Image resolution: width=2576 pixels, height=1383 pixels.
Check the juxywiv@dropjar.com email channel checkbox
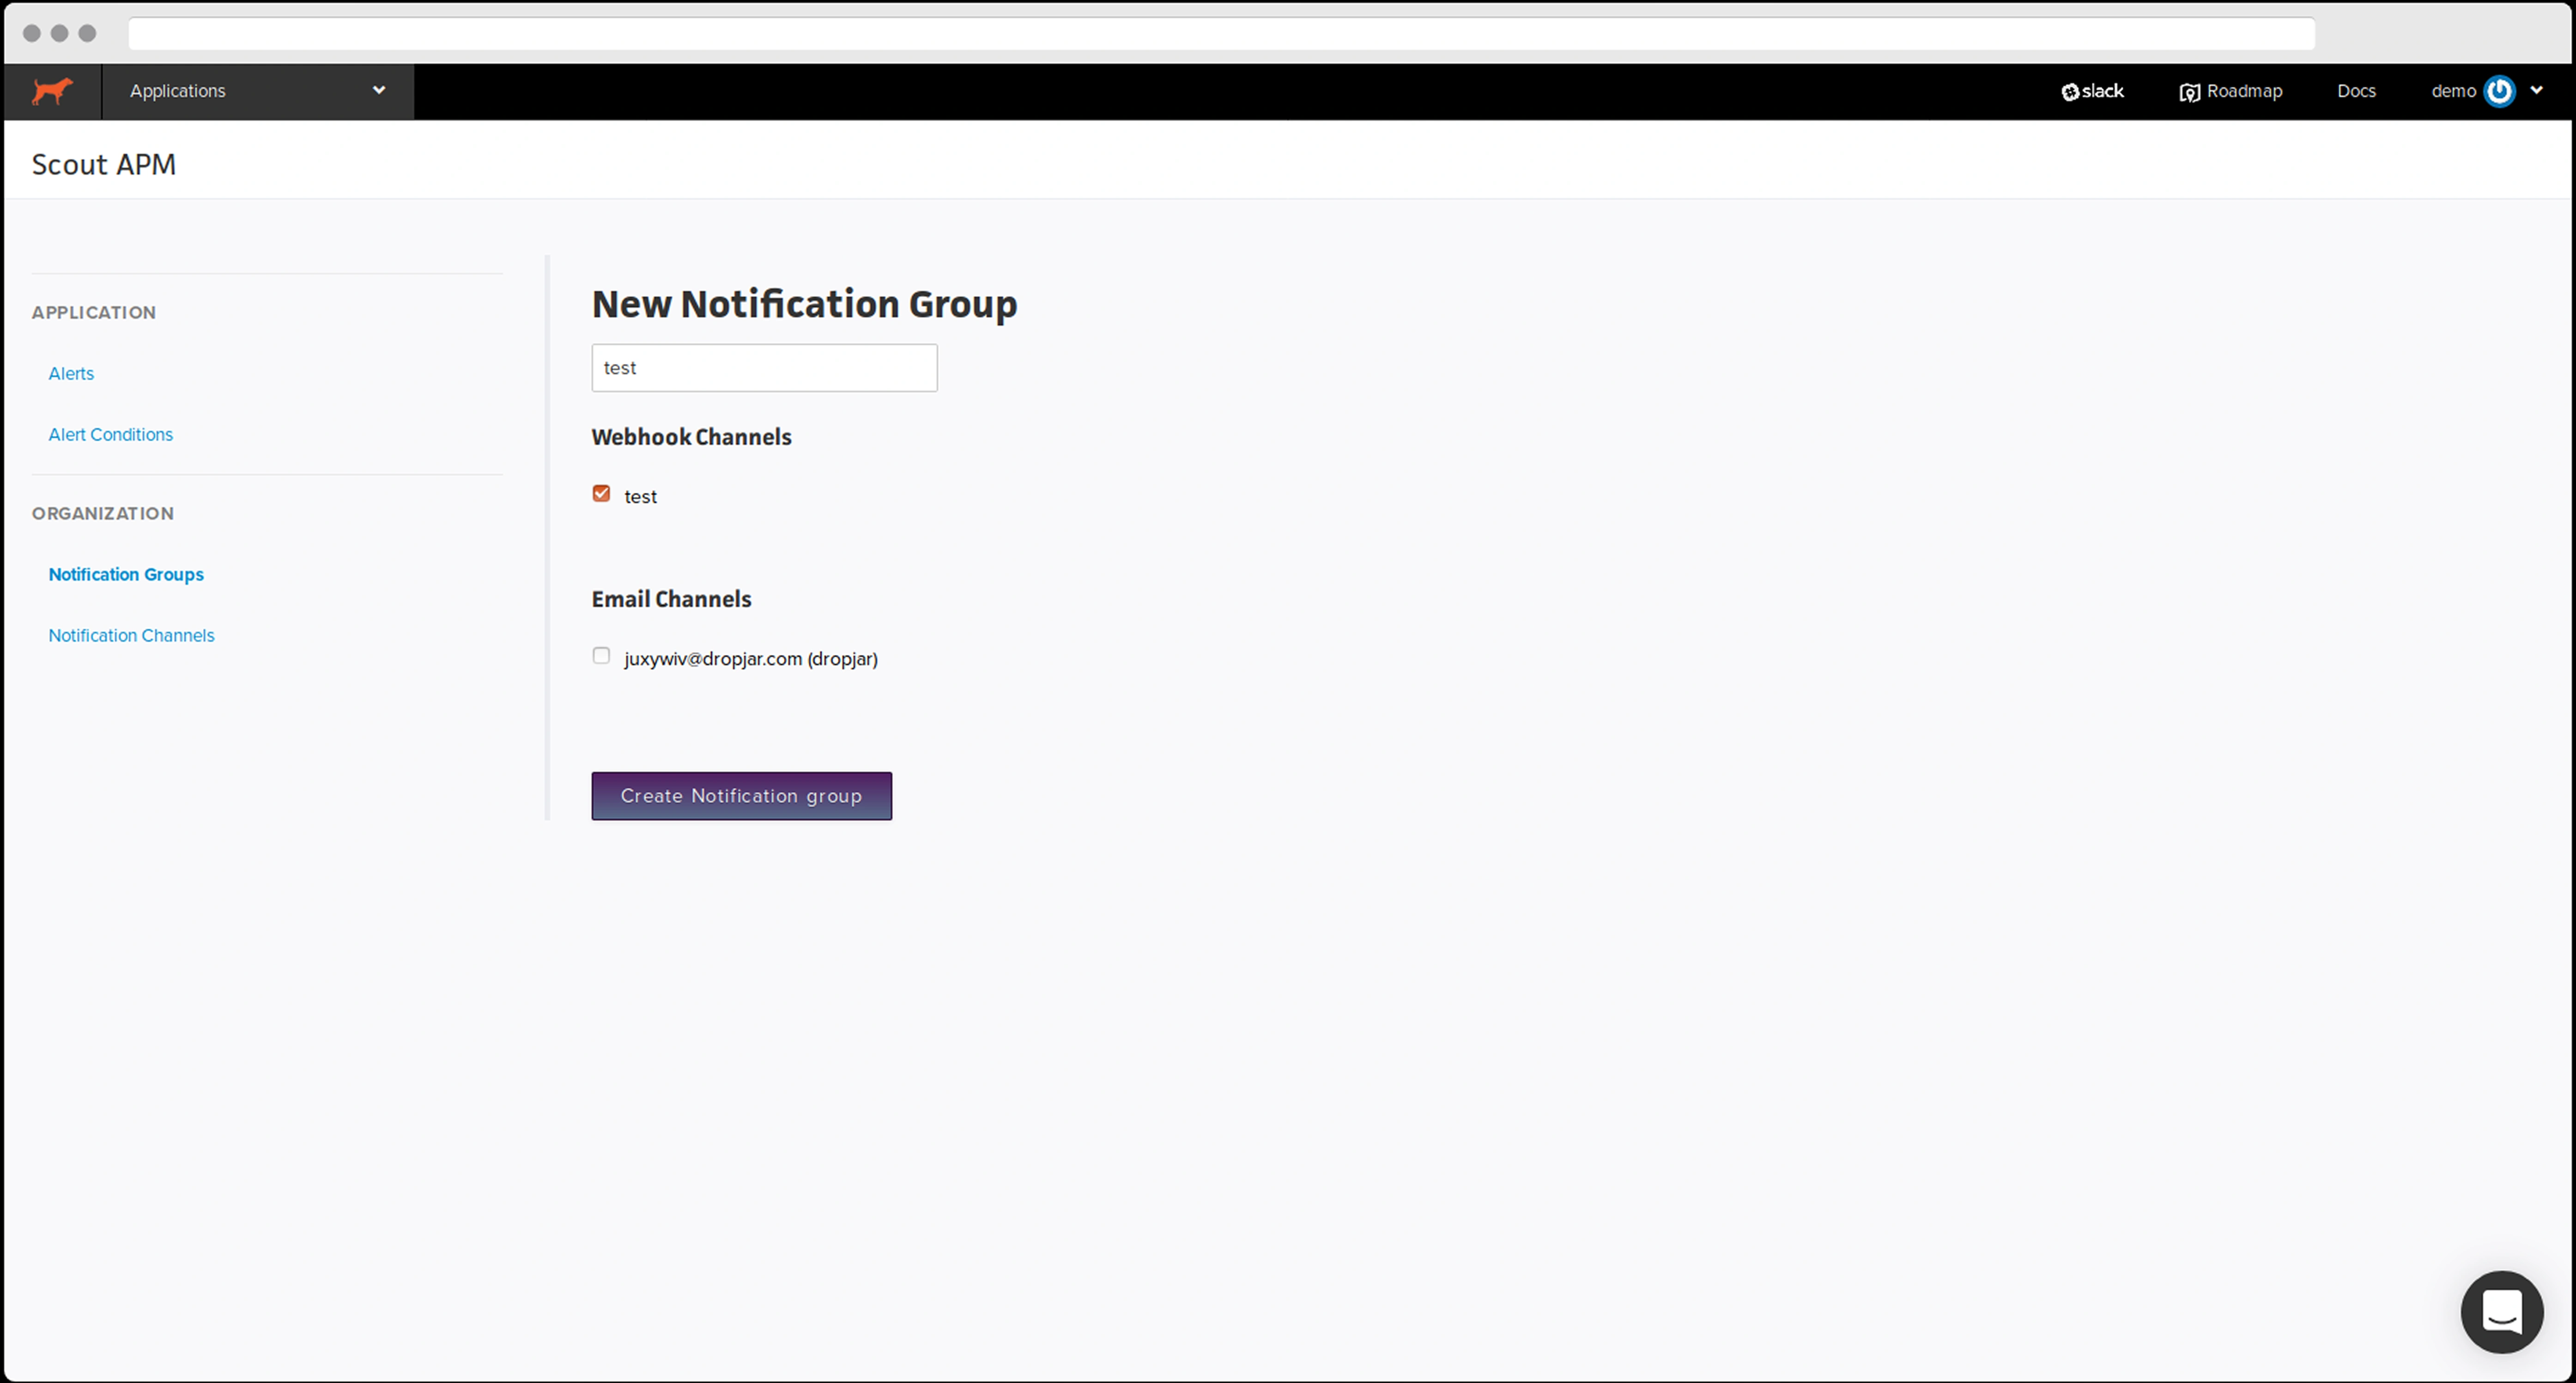tap(601, 656)
